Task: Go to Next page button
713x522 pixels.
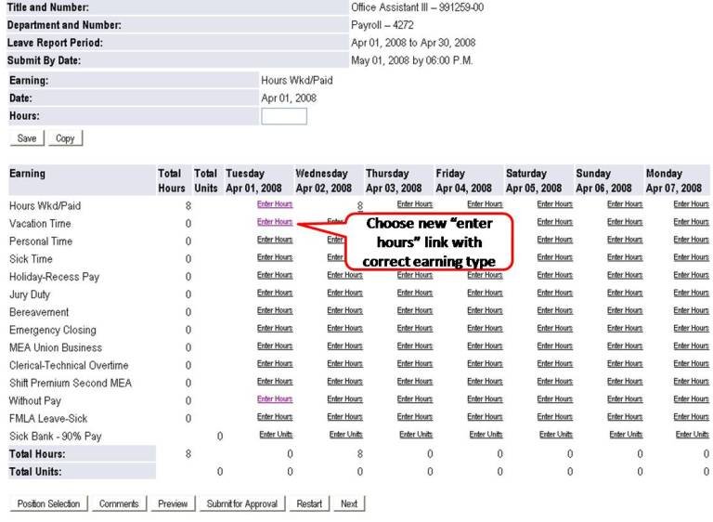Action: (x=349, y=503)
